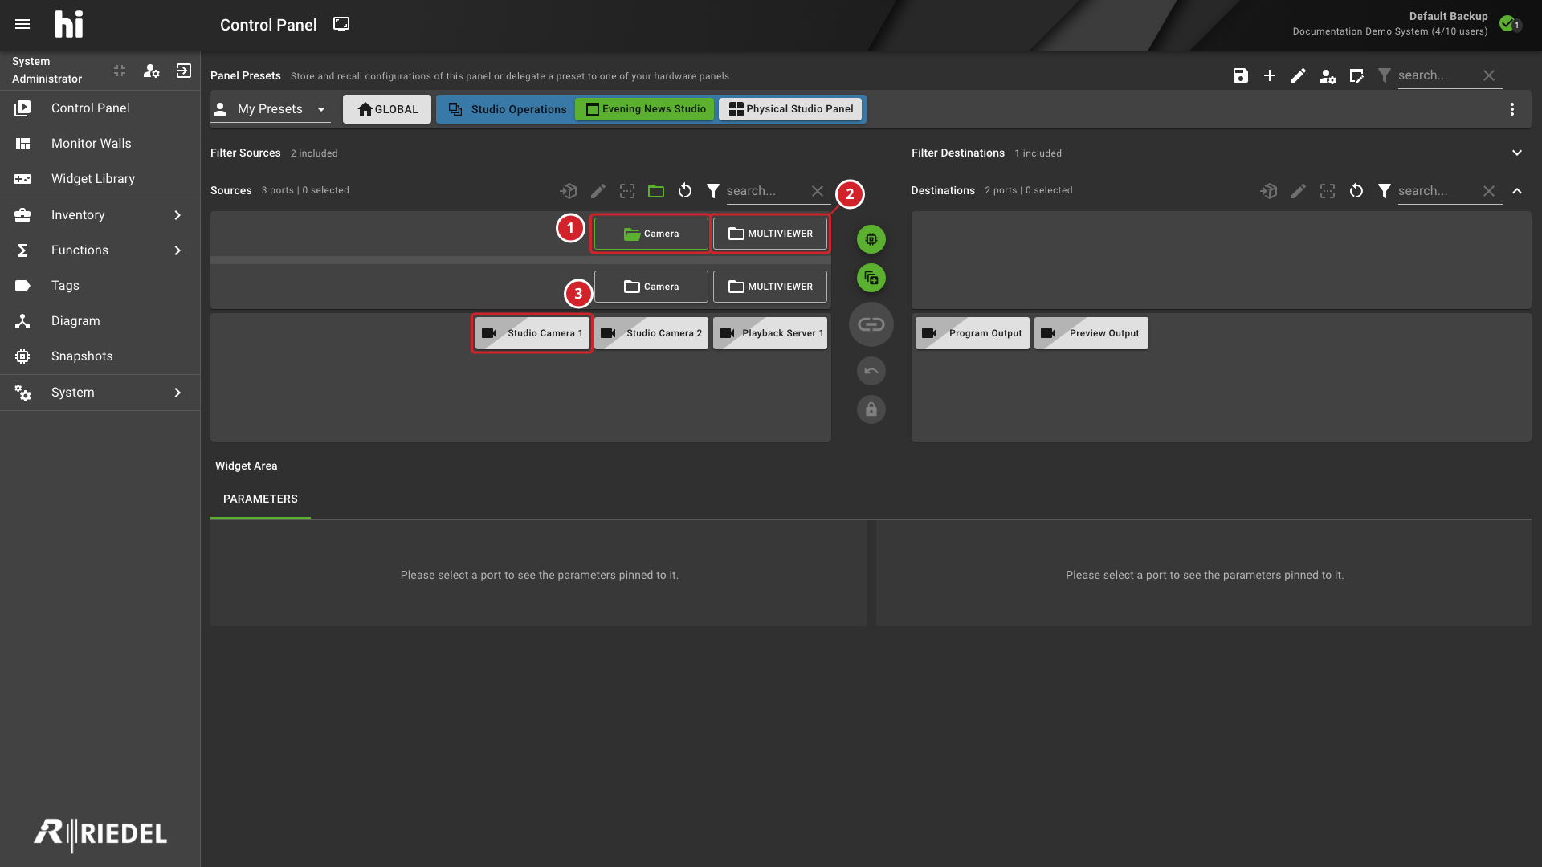Open Widget Library in the sidebar
This screenshot has width=1542, height=867.
click(100, 179)
